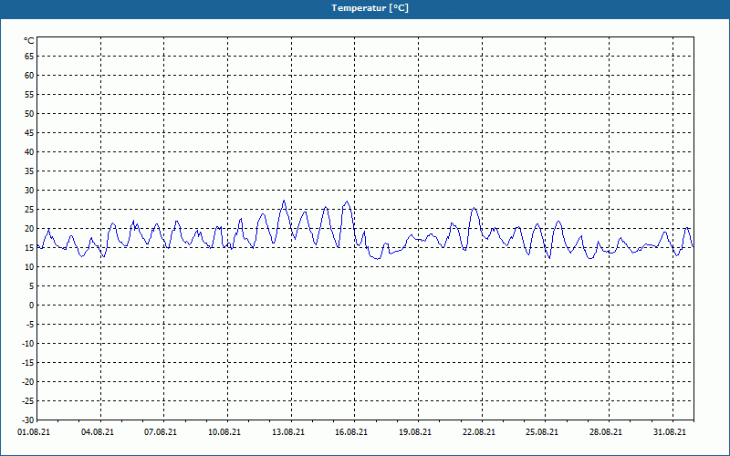
Task: Click the Temperatur [°C] chart title
Action: pos(370,8)
